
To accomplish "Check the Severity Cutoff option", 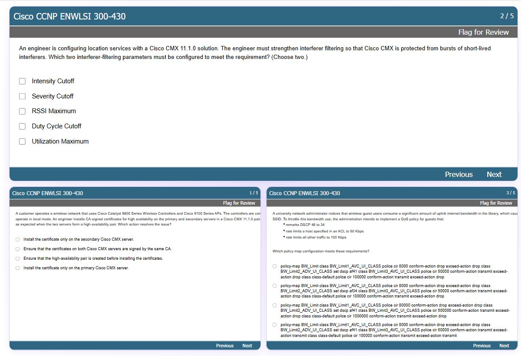I will pyautogui.click(x=23, y=96).
